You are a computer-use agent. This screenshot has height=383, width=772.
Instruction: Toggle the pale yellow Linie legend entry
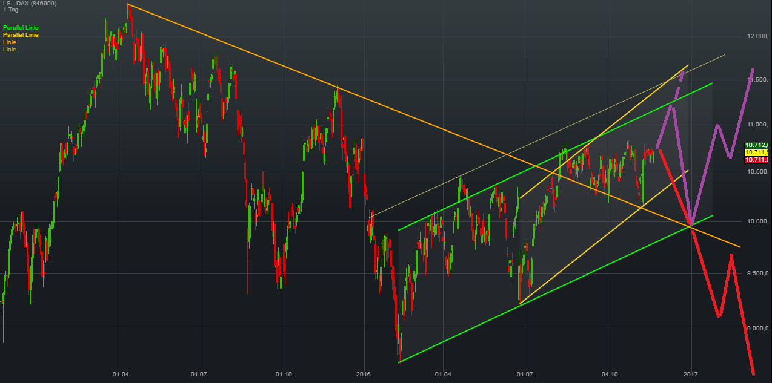point(9,49)
